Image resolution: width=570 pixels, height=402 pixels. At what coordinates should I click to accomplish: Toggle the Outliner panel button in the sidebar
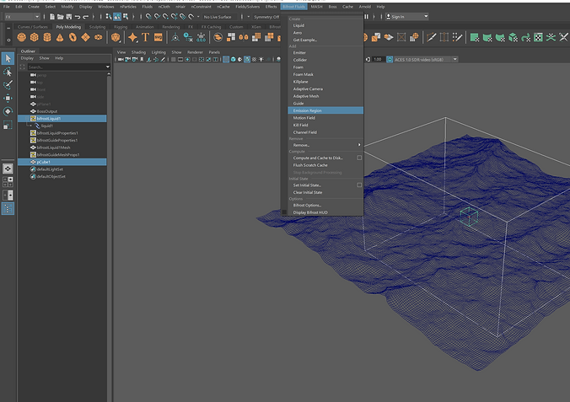8,209
